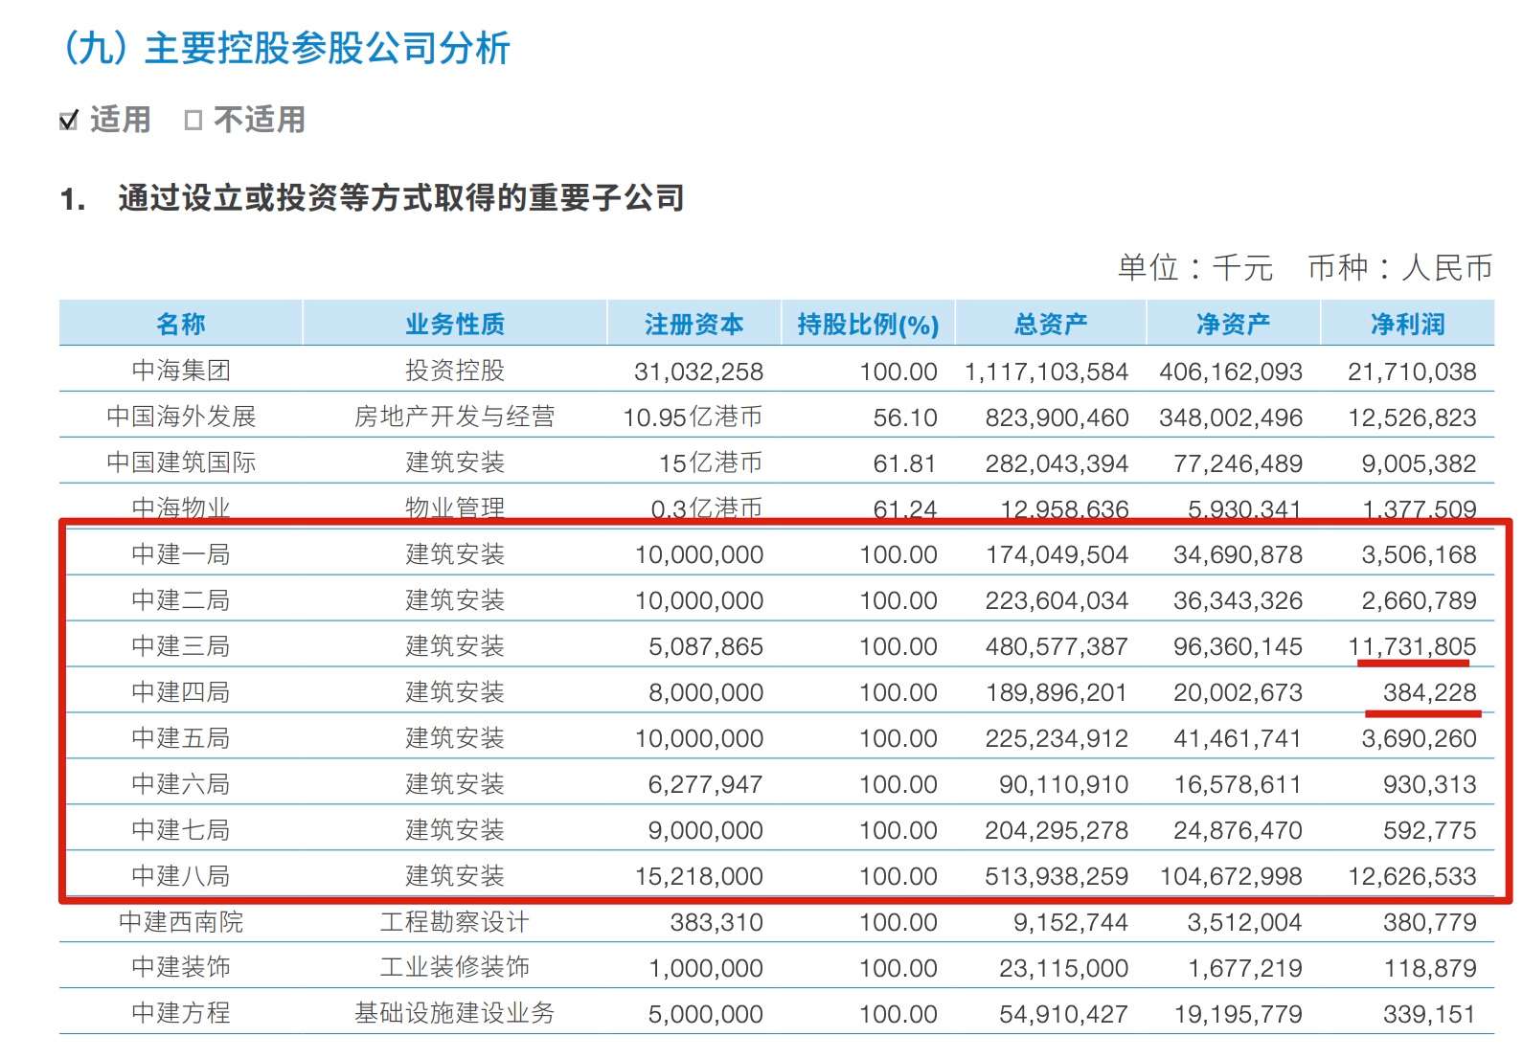This screenshot has height=1059, width=1523.
Task: Select the company name 中国海外发展
Action: (x=181, y=417)
